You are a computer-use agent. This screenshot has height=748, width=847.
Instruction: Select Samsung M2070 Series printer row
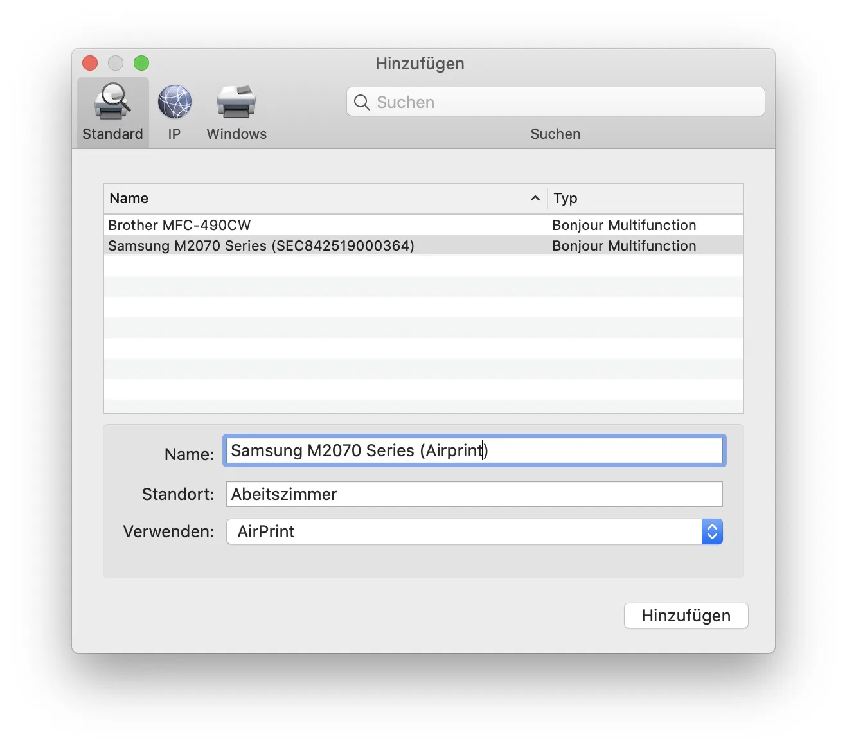[x=423, y=245]
